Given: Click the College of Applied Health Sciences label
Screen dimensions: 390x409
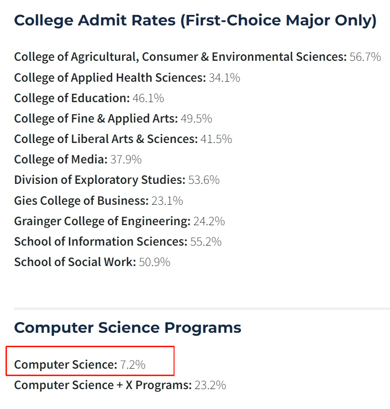Looking at the screenshot, I should [110, 78].
